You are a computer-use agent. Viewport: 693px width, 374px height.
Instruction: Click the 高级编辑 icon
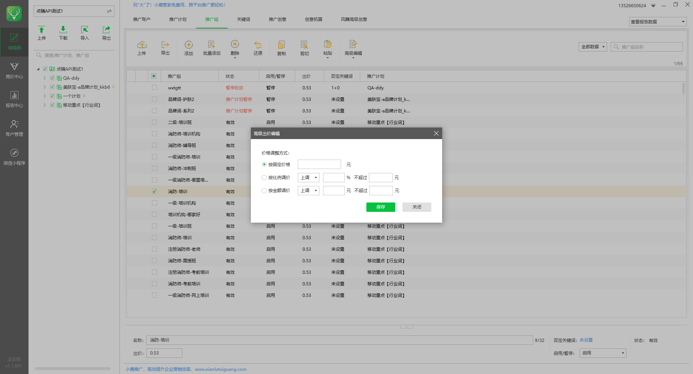click(353, 44)
